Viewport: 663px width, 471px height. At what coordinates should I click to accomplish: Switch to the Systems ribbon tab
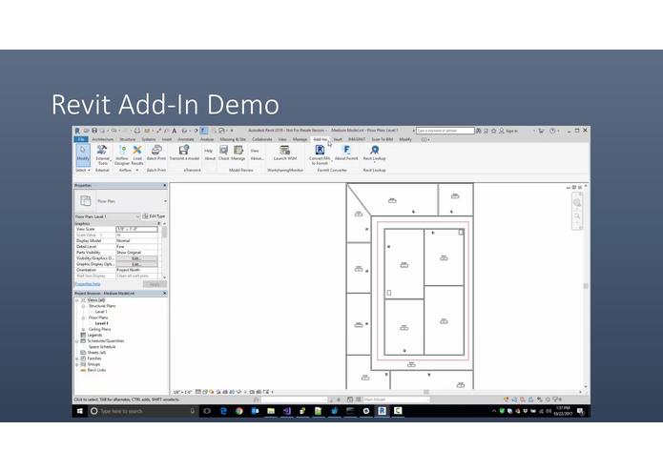click(149, 139)
